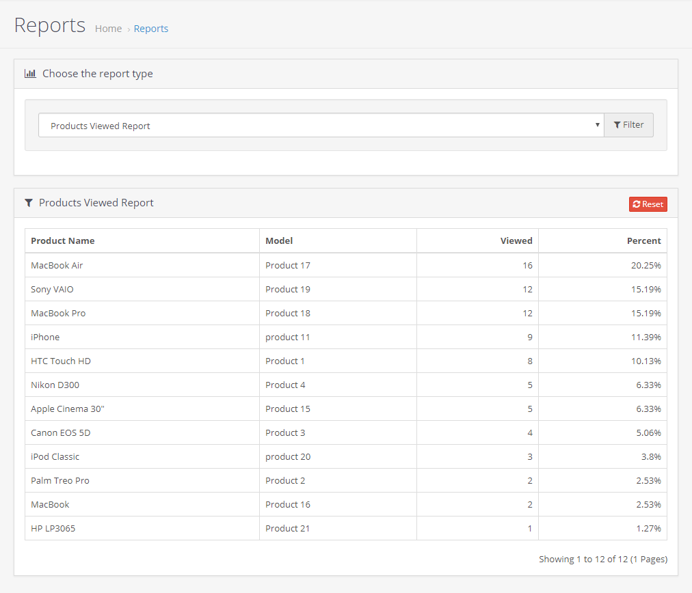The height and width of the screenshot is (593, 692).
Task: Click the Nikon D300 product name
Action: 55,385
